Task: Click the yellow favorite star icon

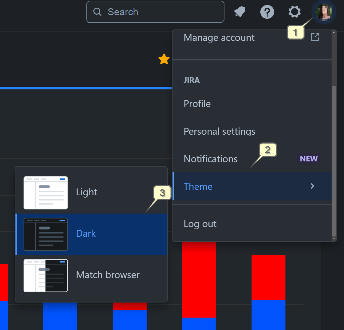Action: coord(164,59)
